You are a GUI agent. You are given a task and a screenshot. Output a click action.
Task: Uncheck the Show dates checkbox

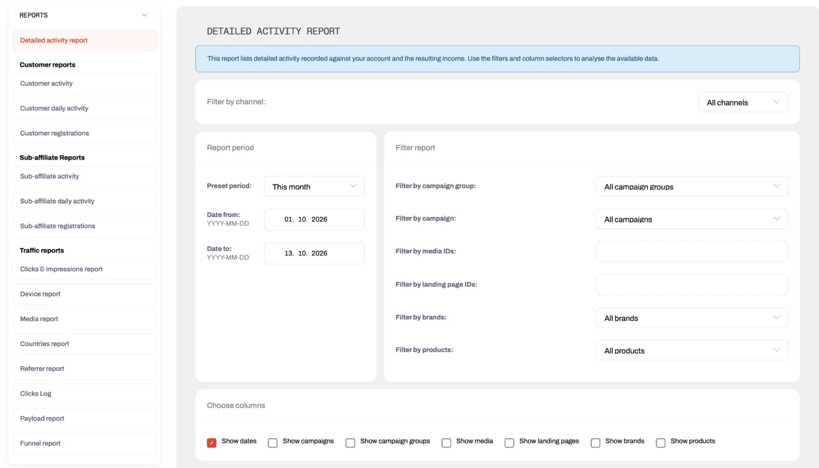(x=212, y=443)
